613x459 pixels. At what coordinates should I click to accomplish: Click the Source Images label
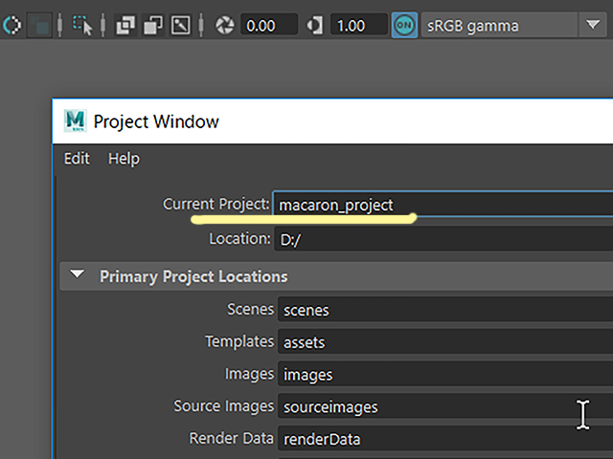(x=224, y=406)
